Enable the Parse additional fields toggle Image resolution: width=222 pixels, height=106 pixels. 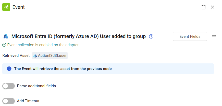tap(8, 86)
